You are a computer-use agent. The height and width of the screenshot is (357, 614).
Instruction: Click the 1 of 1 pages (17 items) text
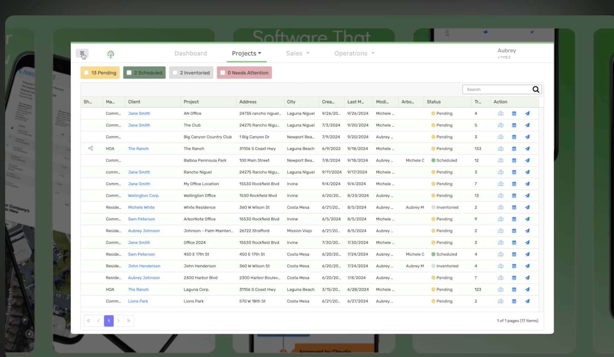click(518, 321)
